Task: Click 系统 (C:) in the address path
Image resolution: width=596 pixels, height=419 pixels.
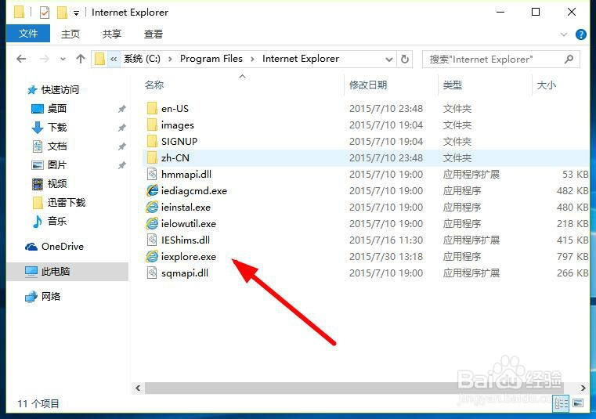Action: coord(142,59)
